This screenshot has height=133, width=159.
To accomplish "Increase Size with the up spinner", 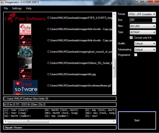I will pos(154,19).
